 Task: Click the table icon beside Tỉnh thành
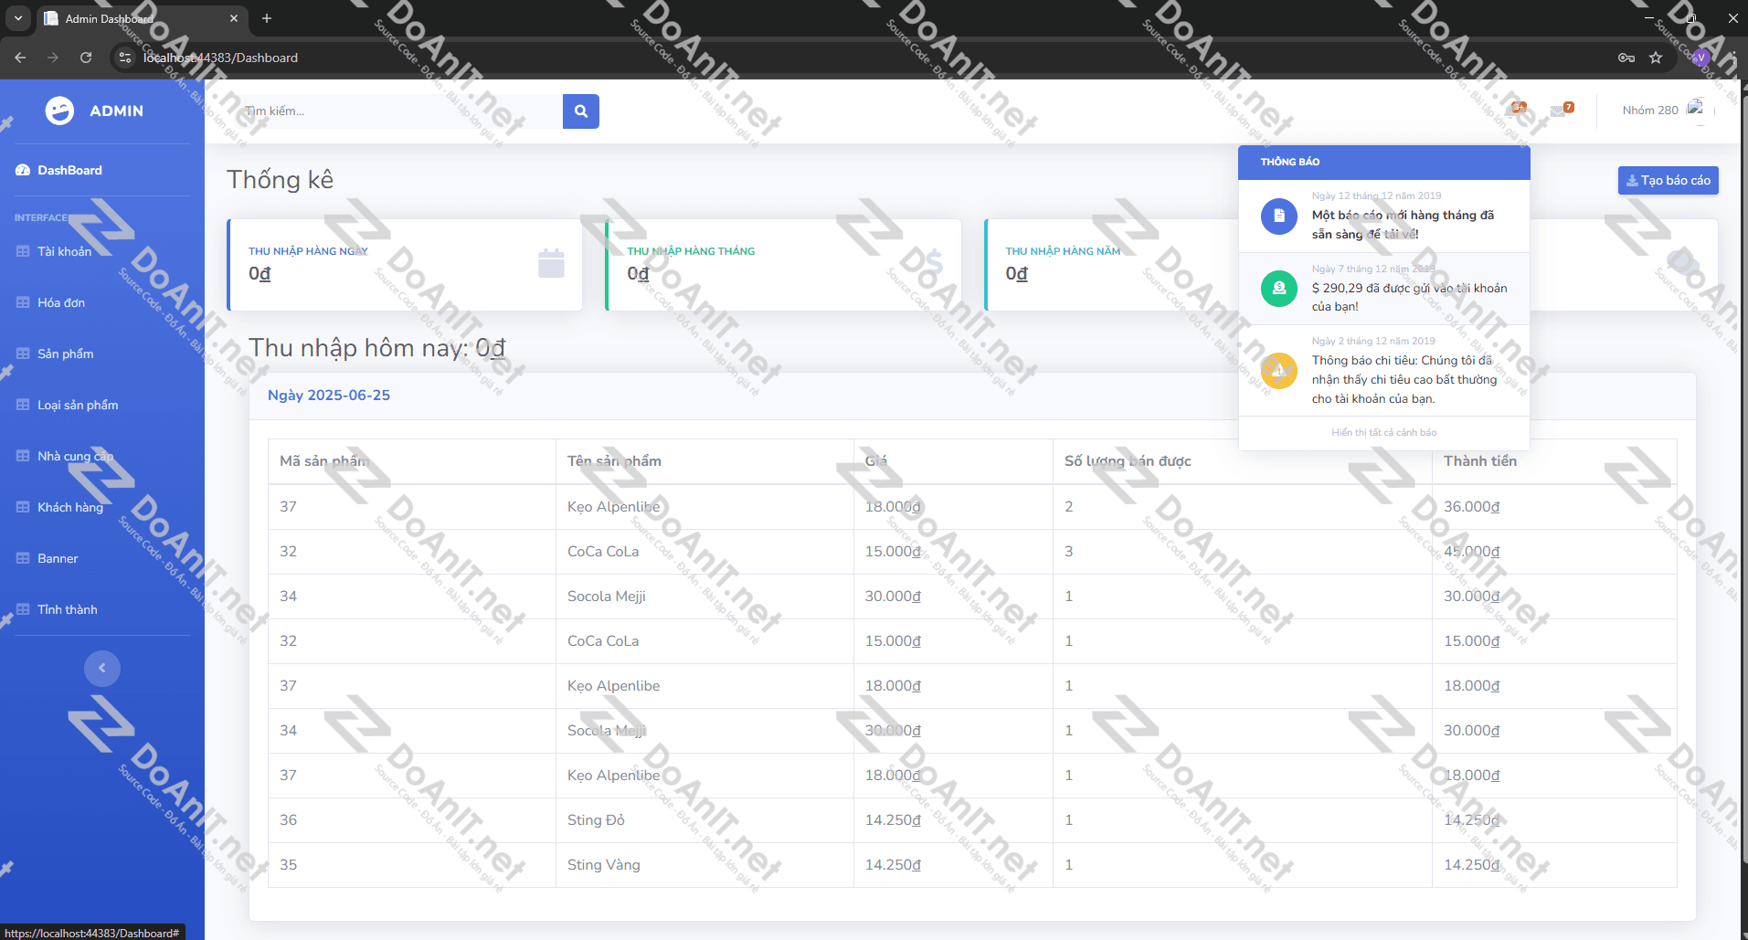point(23,609)
